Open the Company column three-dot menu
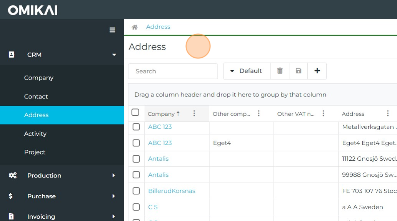 pos(194,113)
